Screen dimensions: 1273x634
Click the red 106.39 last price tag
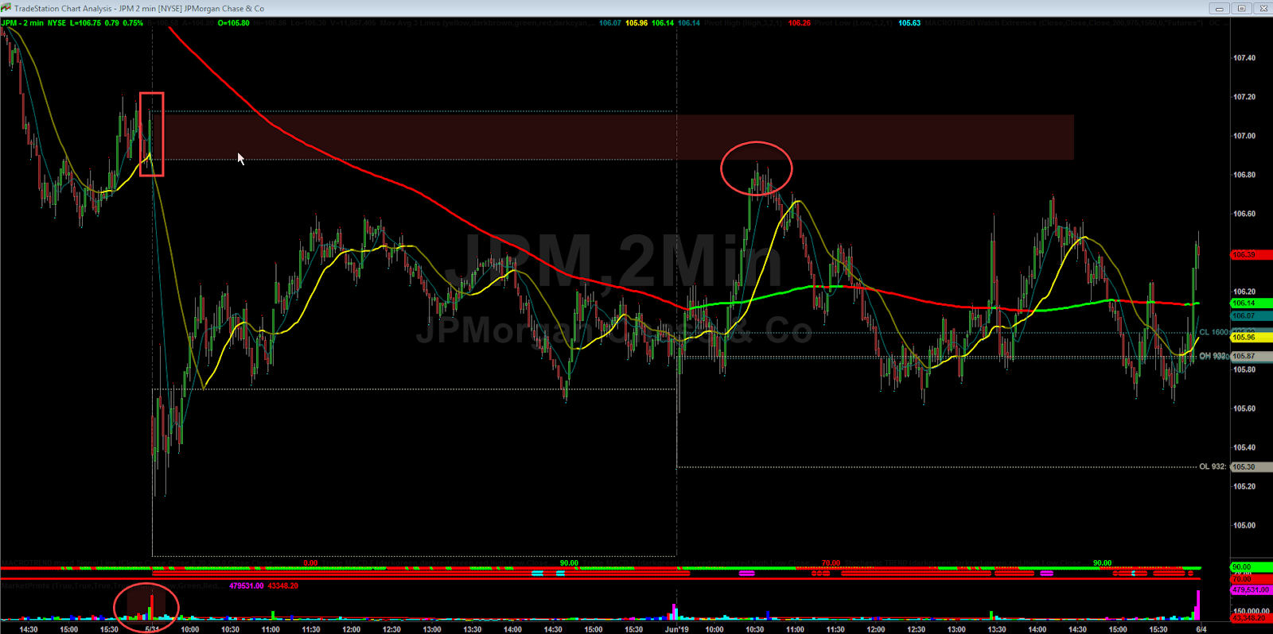(1252, 255)
